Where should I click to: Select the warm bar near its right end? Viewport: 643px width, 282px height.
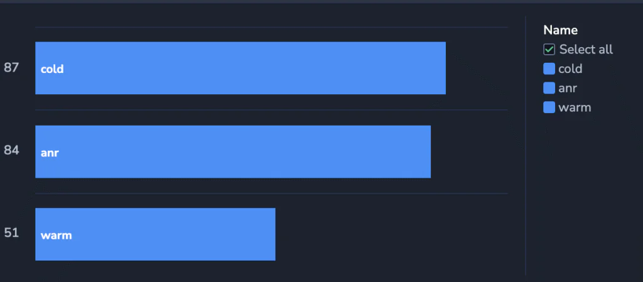coord(264,234)
